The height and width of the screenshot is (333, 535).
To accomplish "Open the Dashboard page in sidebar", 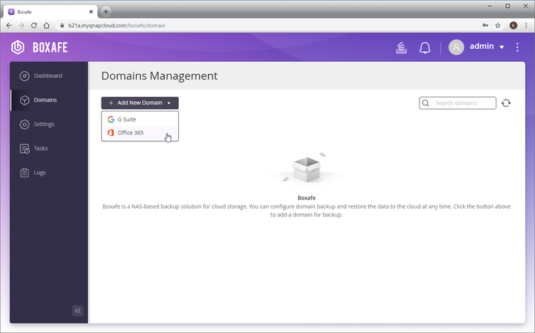I will 48,76.
